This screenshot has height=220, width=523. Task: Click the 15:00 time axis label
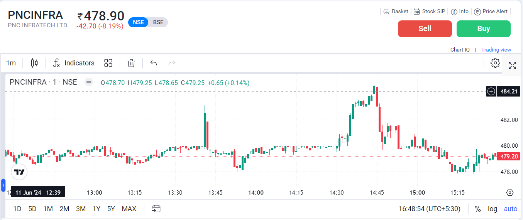coord(417,193)
